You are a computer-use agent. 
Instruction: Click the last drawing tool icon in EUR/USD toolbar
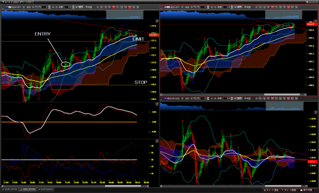click(296, 99)
